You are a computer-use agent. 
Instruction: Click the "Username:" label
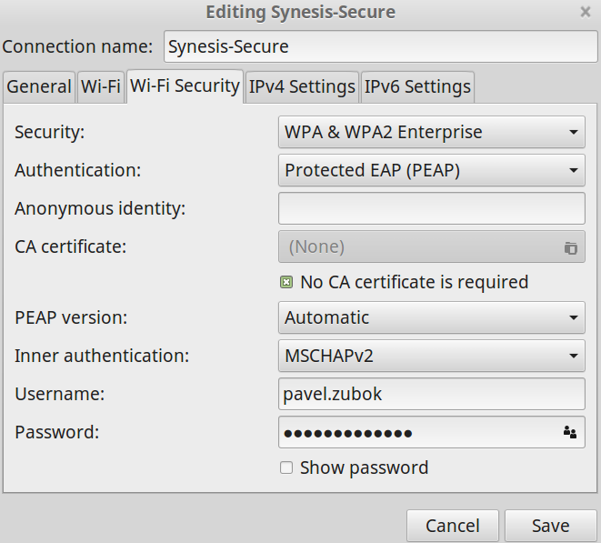59,394
